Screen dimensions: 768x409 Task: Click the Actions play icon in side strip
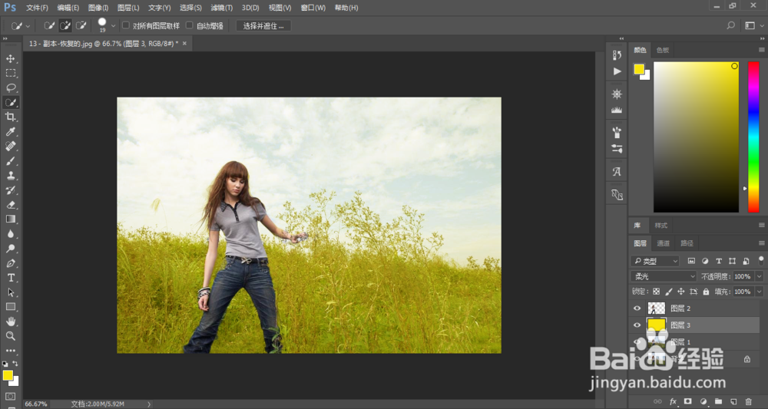[x=617, y=71]
